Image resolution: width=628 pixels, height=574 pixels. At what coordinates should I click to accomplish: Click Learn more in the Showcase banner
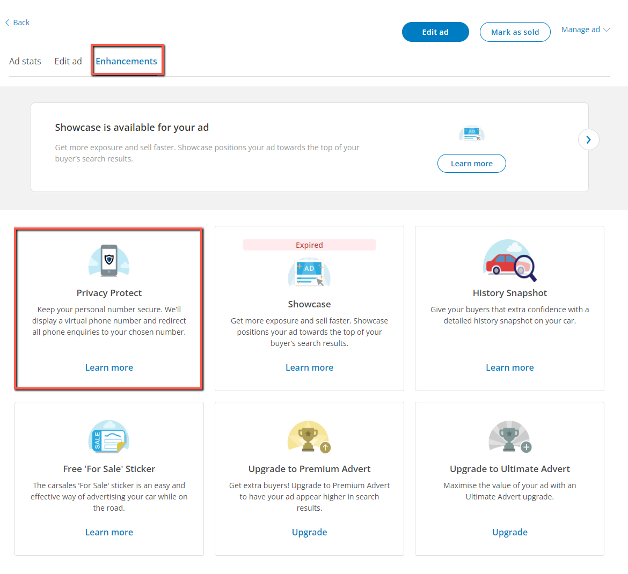pos(471,163)
